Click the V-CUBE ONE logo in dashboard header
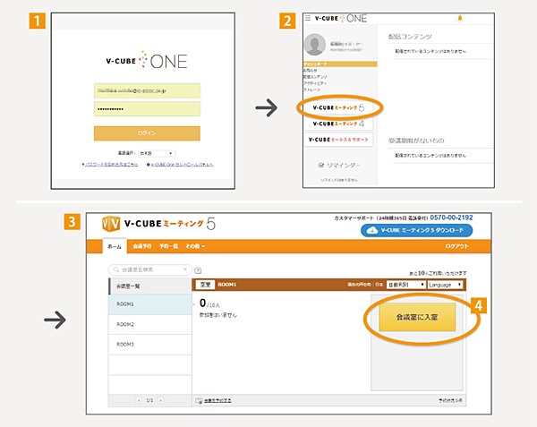 pos(340,18)
